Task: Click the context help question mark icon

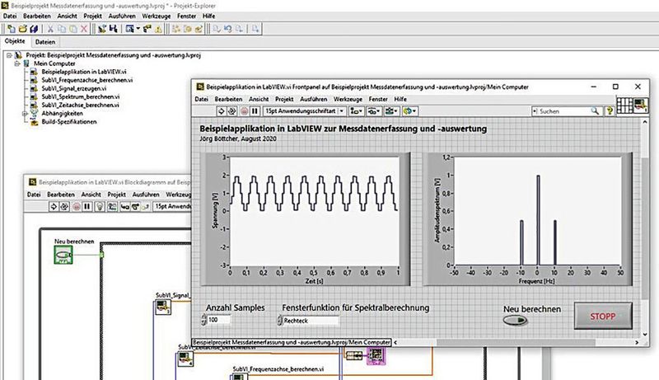Action: 610,111
